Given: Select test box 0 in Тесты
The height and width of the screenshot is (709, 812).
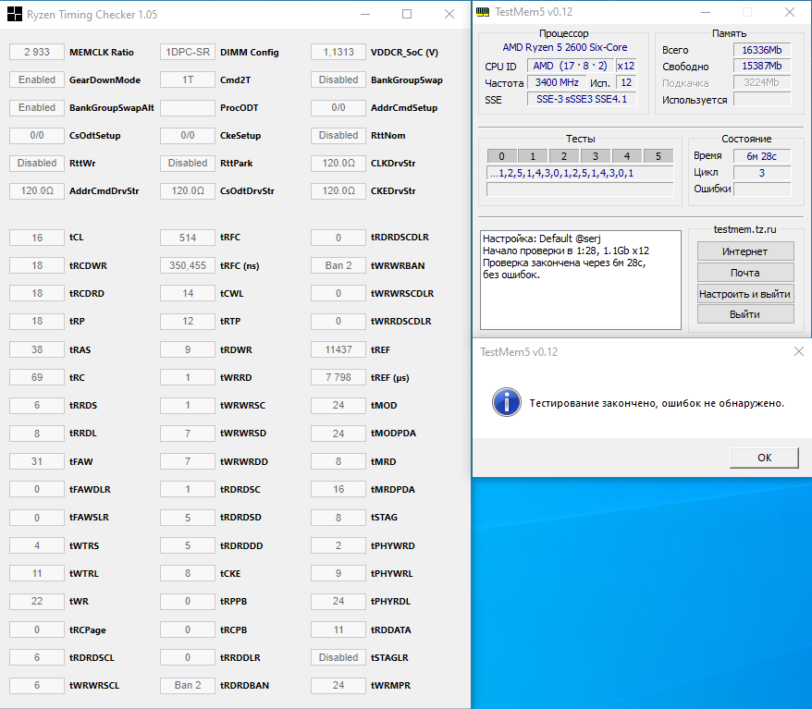Looking at the screenshot, I should (x=501, y=156).
